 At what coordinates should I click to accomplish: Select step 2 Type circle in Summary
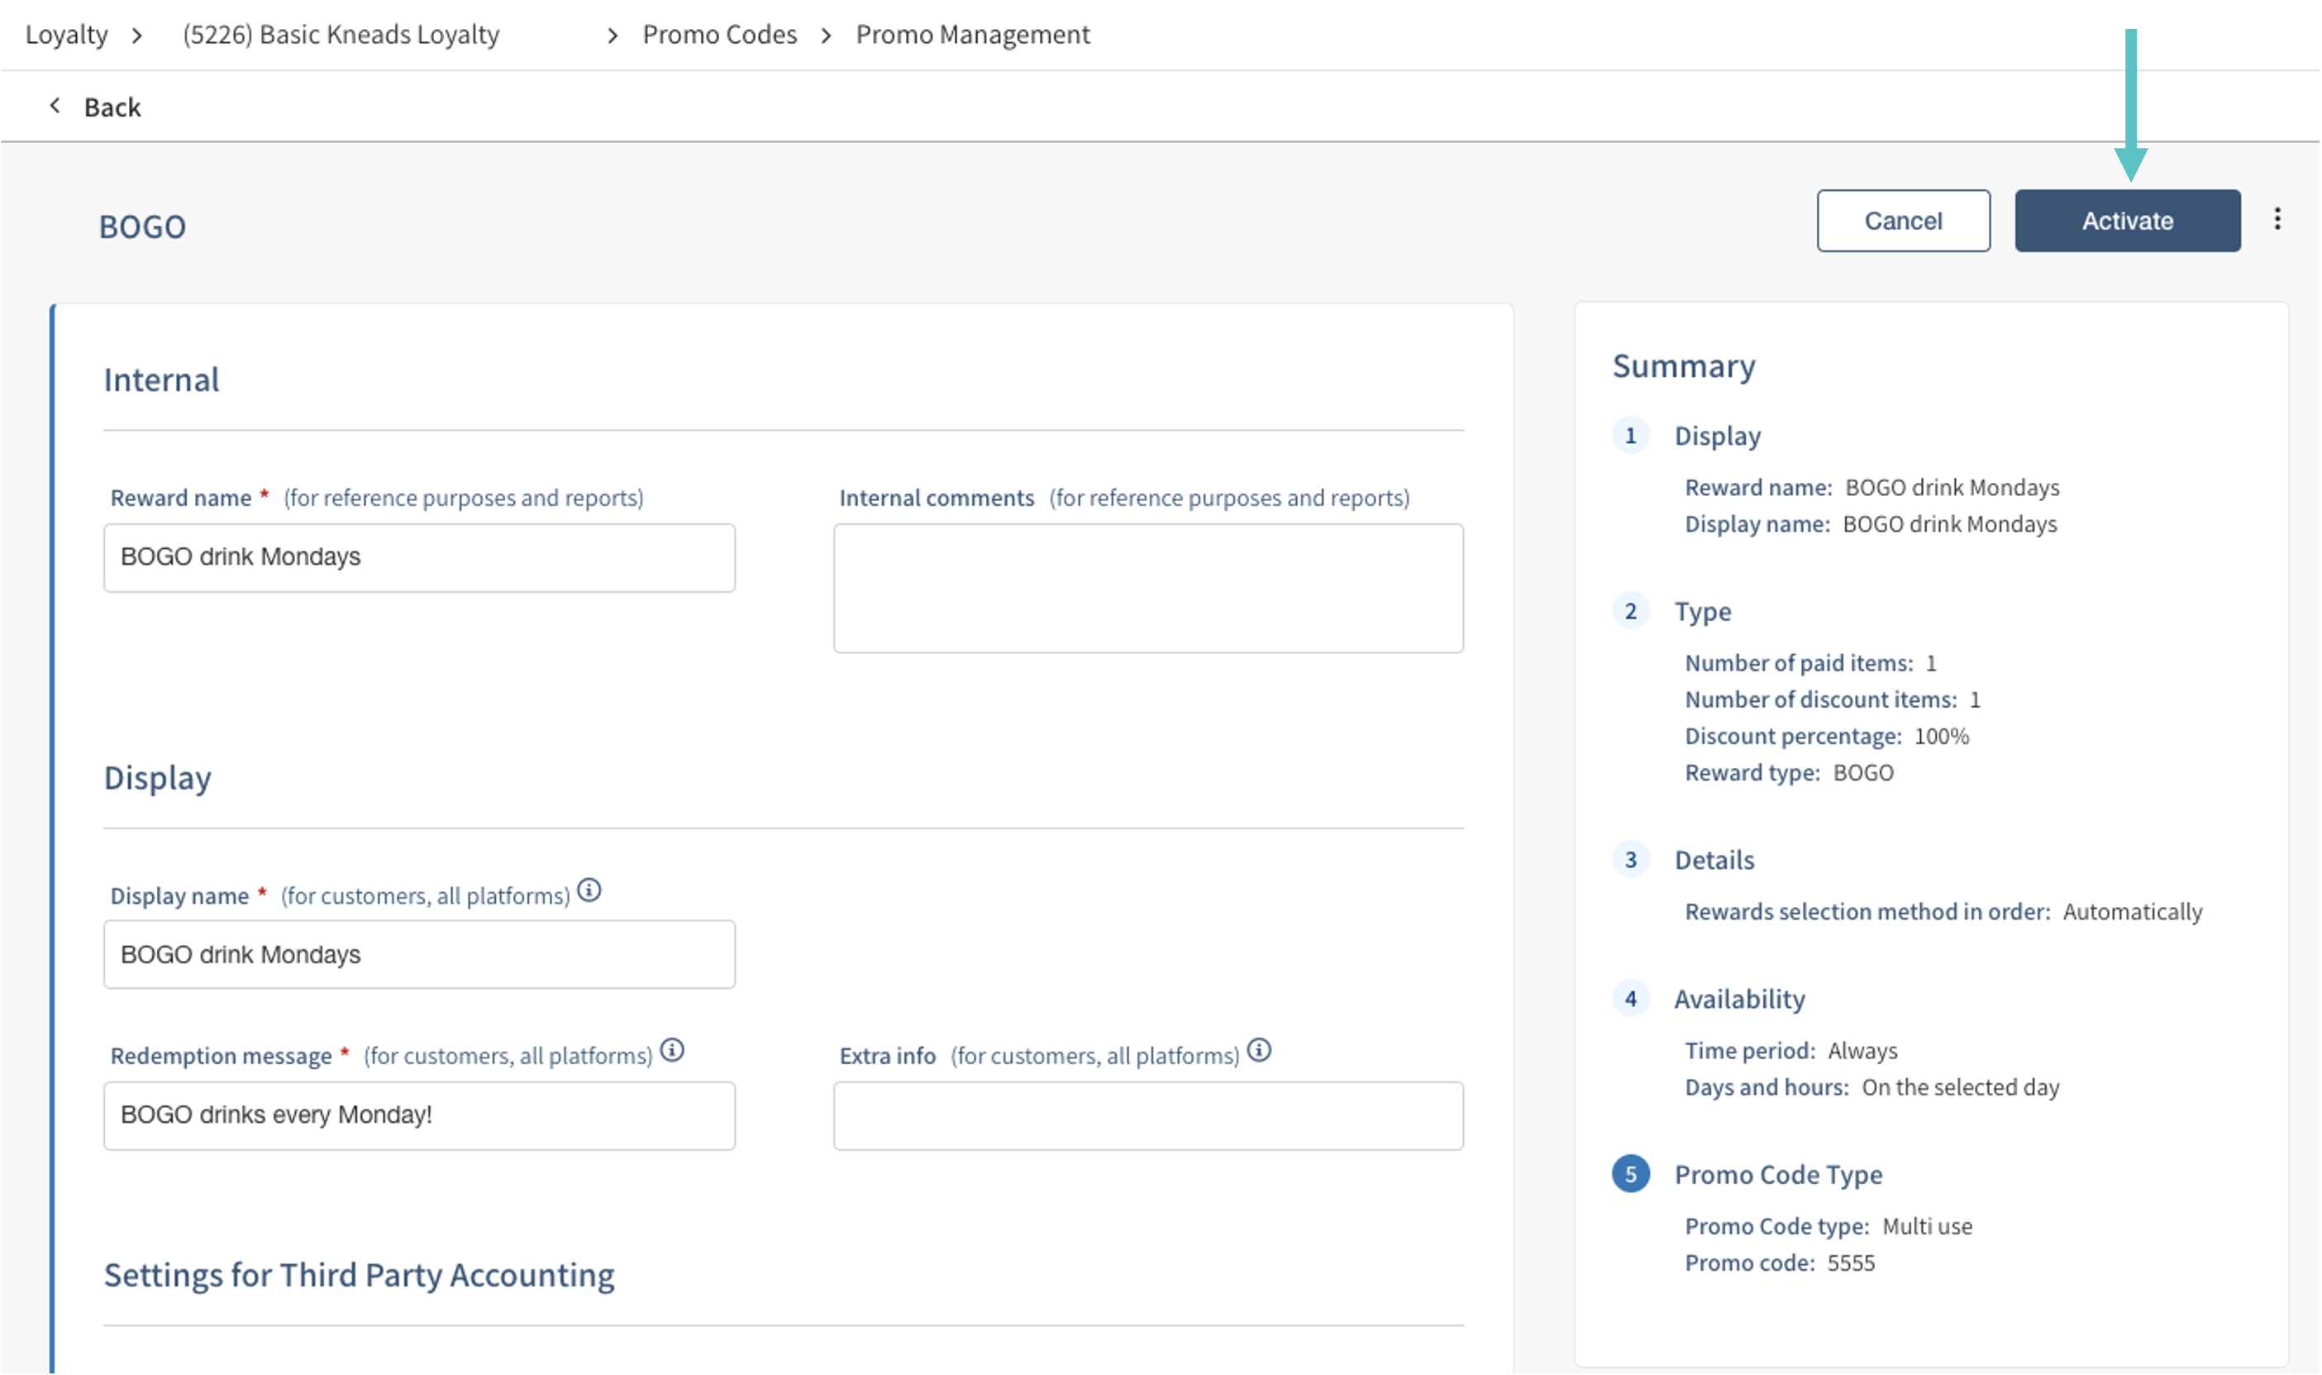[1630, 612]
